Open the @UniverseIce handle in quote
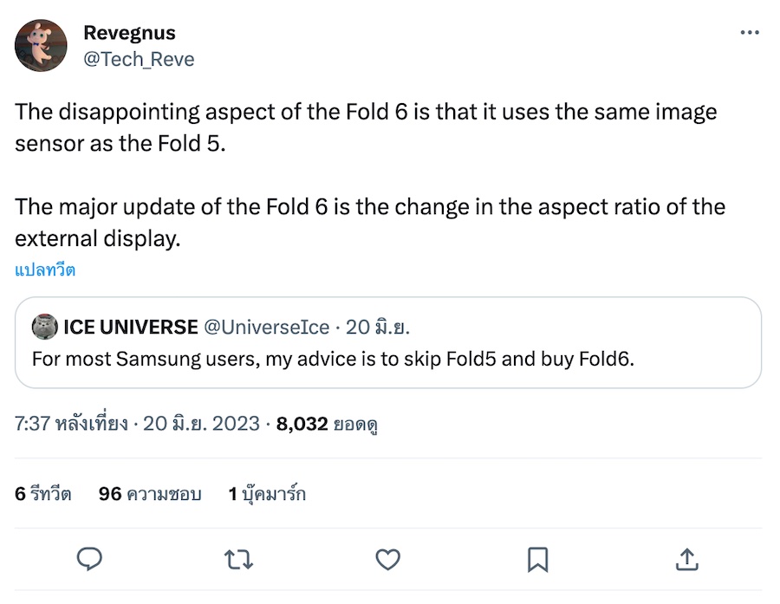The image size is (780, 604). coord(266,328)
